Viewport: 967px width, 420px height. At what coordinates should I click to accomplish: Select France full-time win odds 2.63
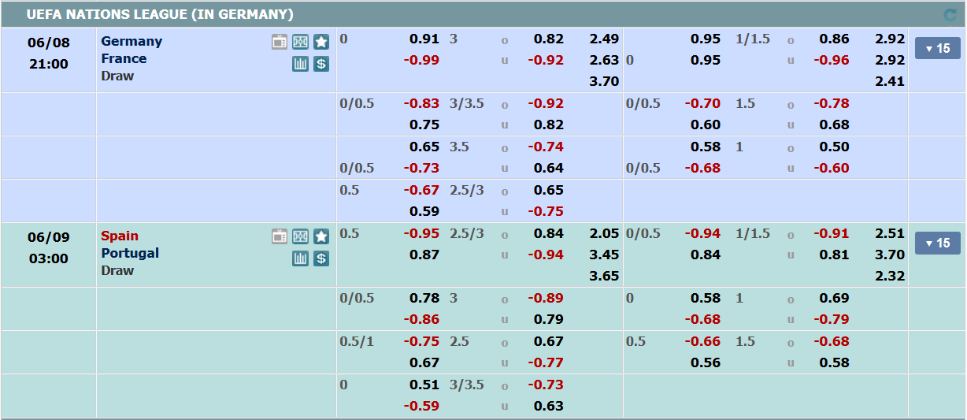pyautogui.click(x=604, y=60)
